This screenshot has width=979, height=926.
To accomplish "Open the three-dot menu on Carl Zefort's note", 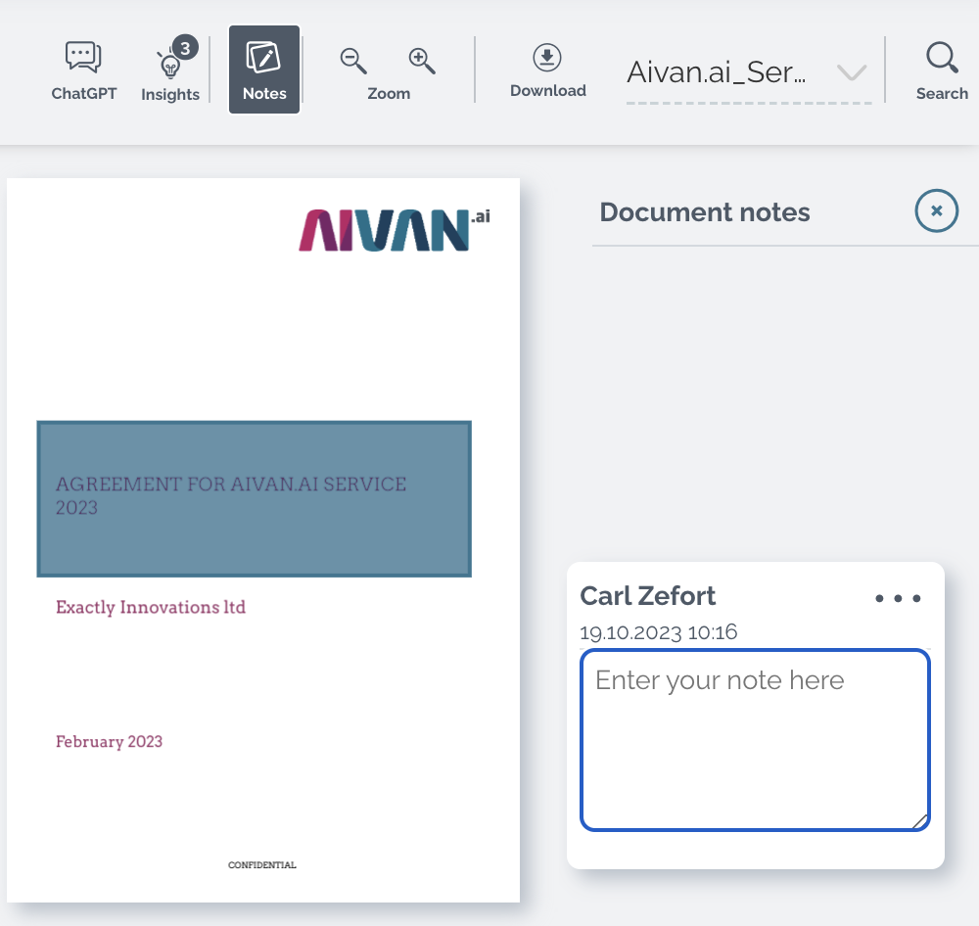I will point(898,598).
